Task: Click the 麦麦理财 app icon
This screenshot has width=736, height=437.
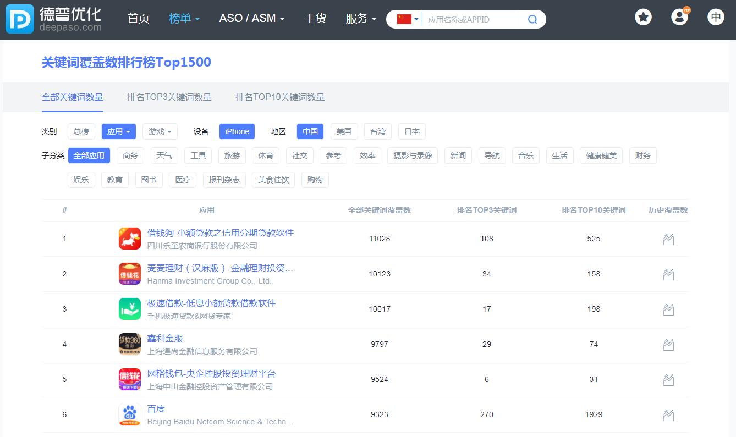Action: pos(130,274)
